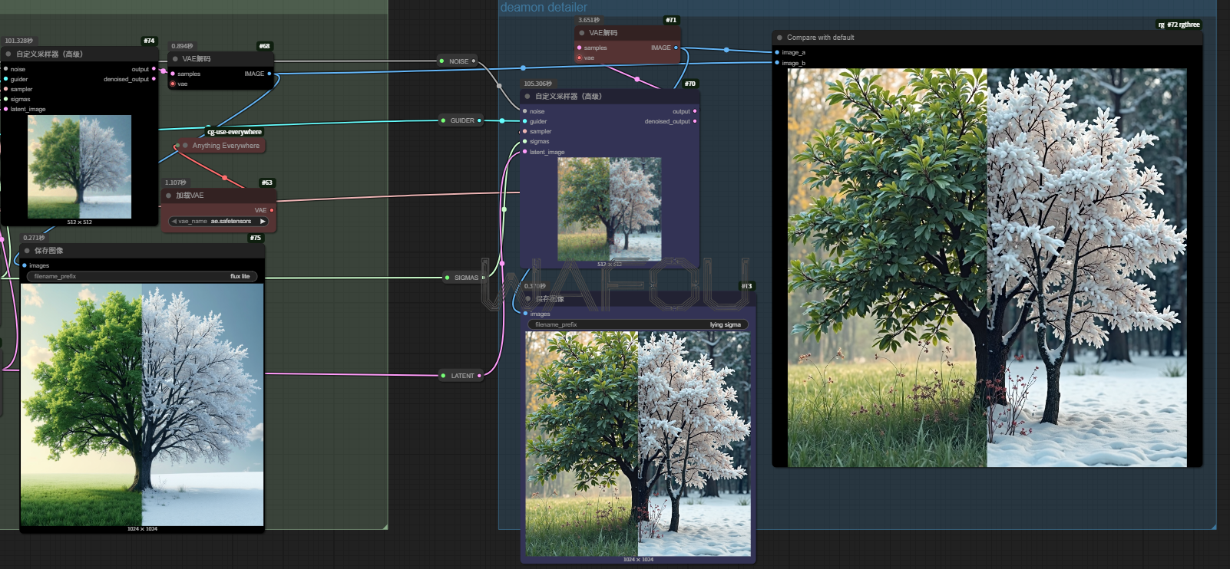The image size is (1230, 569).
Task: Click the #63 node ID badge
Action: coord(266,183)
